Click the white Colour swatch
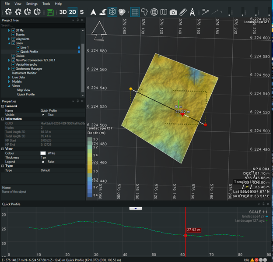Image resolution: width=273 pixels, height=262 pixels. tap(43, 152)
